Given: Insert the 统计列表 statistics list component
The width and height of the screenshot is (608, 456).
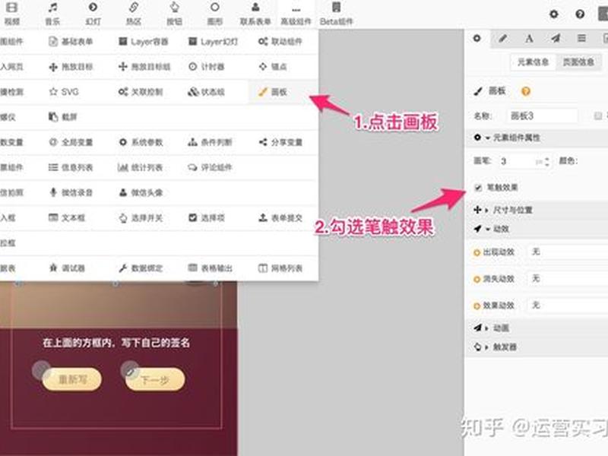Looking at the screenshot, I should [x=140, y=167].
